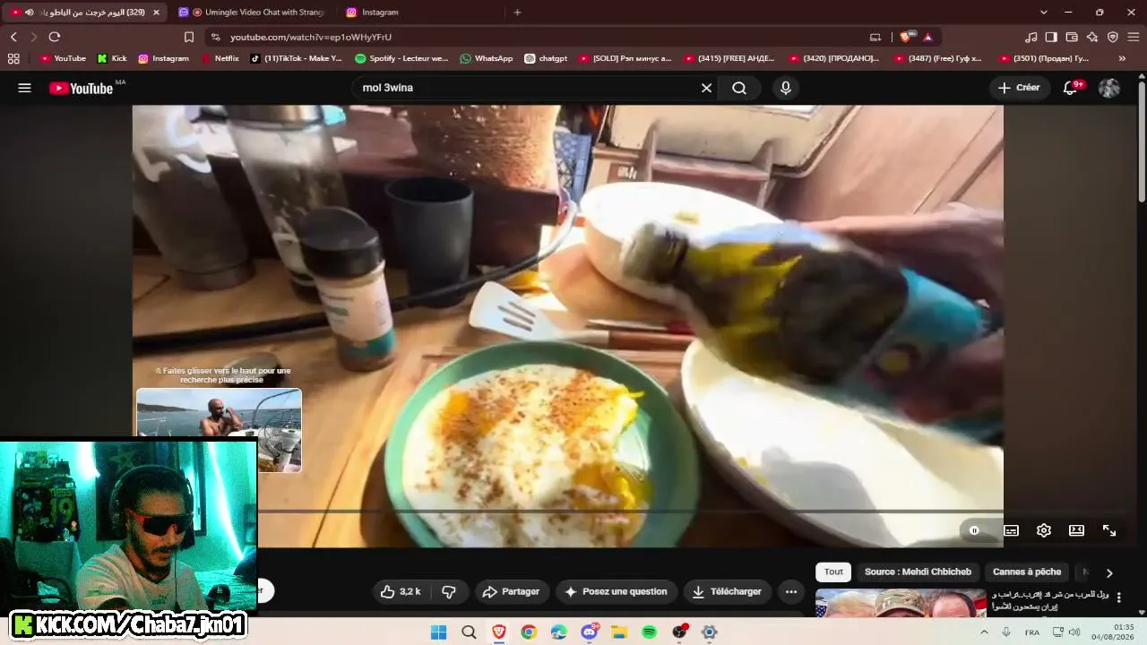Dislike the video with thumbs down
1147x645 pixels.
[449, 591]
